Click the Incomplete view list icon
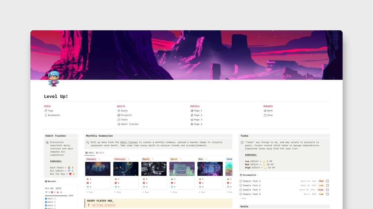Viewport: 373px width, 209px height. point(241,175)
